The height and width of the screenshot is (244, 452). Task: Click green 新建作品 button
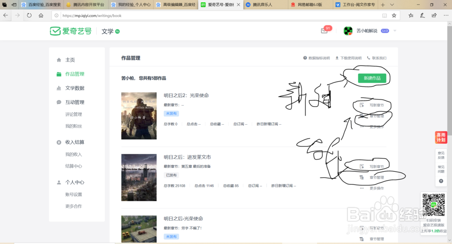pos(372,78)
